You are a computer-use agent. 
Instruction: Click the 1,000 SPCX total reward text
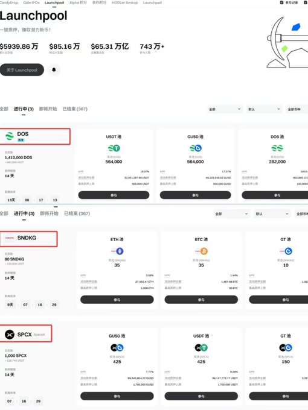pyautogui.click(x=16, y=356)
